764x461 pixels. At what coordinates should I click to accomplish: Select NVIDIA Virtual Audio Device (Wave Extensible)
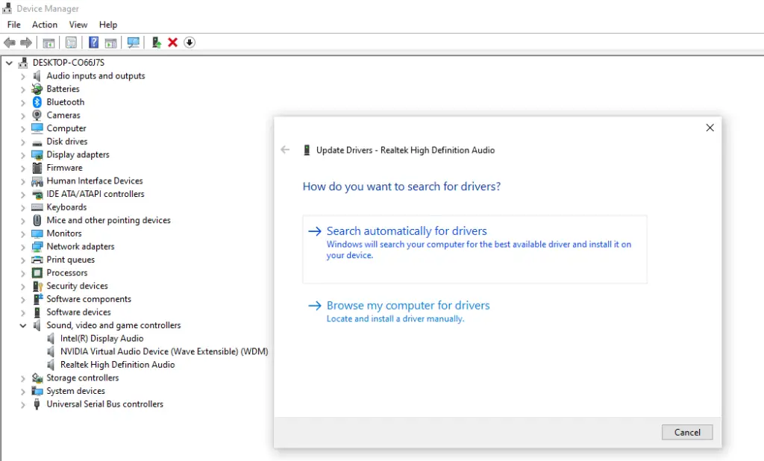click(x=164, y=351)
